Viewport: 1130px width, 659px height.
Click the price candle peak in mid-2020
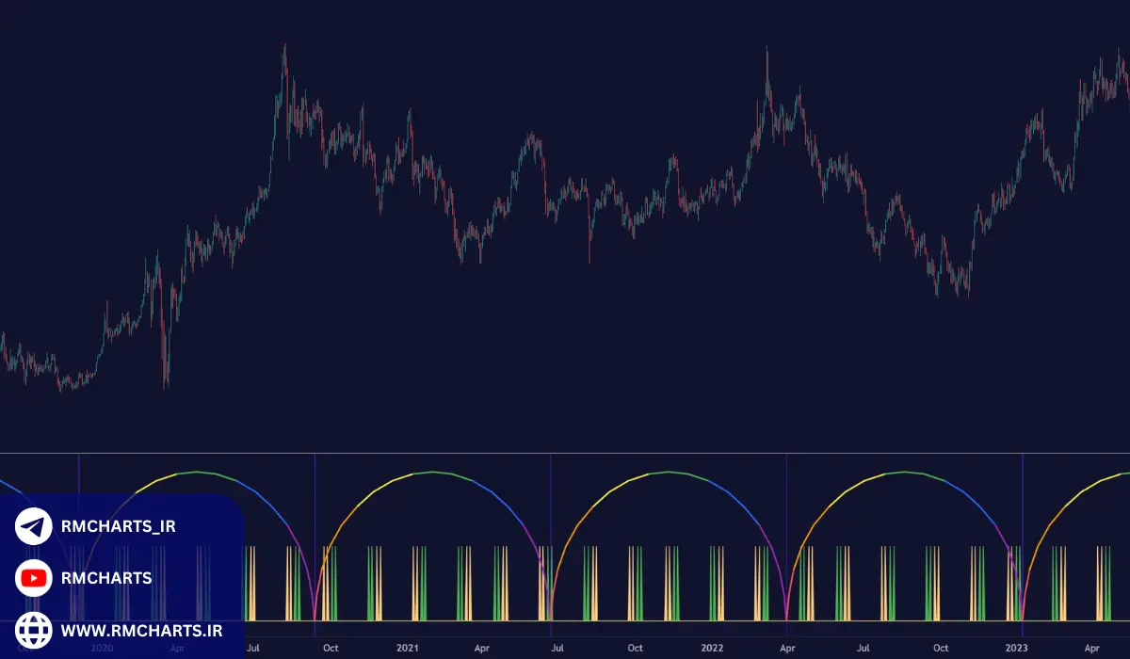click(x=284, y=47)
